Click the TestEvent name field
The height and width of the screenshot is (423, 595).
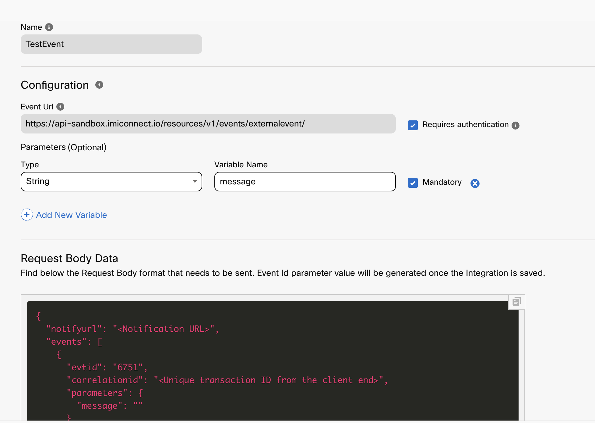111,44
